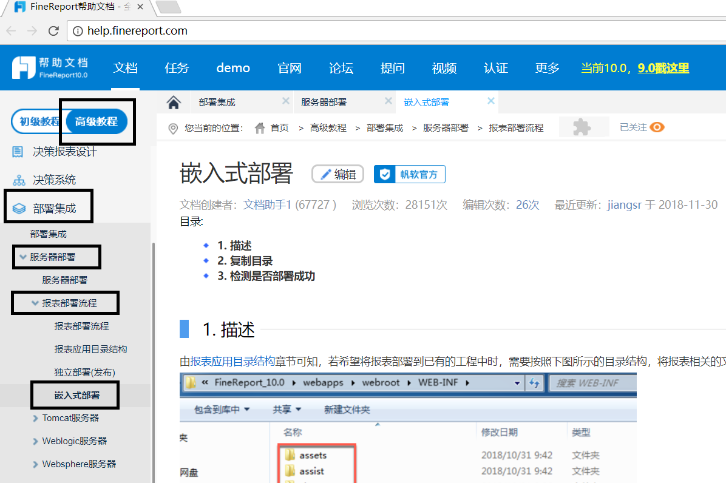
Task: Open the 更多 nav menu
Action: tap(548, 68)
